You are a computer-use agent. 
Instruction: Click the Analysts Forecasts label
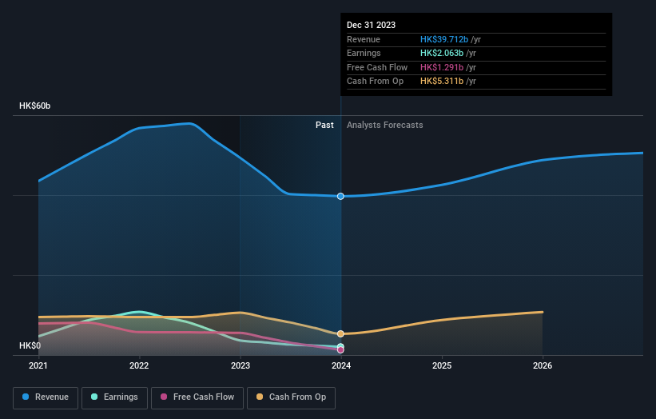(x=384, y=126)
